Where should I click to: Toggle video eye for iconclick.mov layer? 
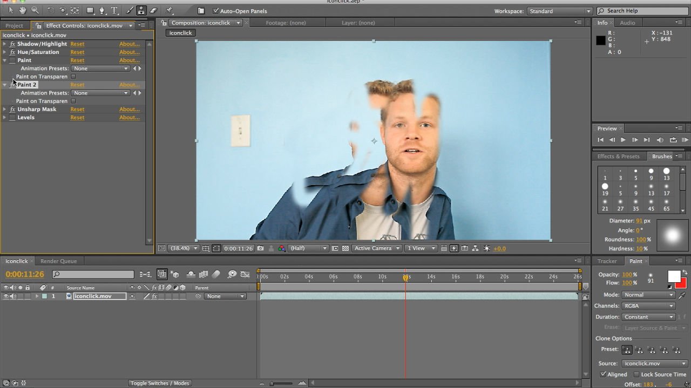(6, 296)
